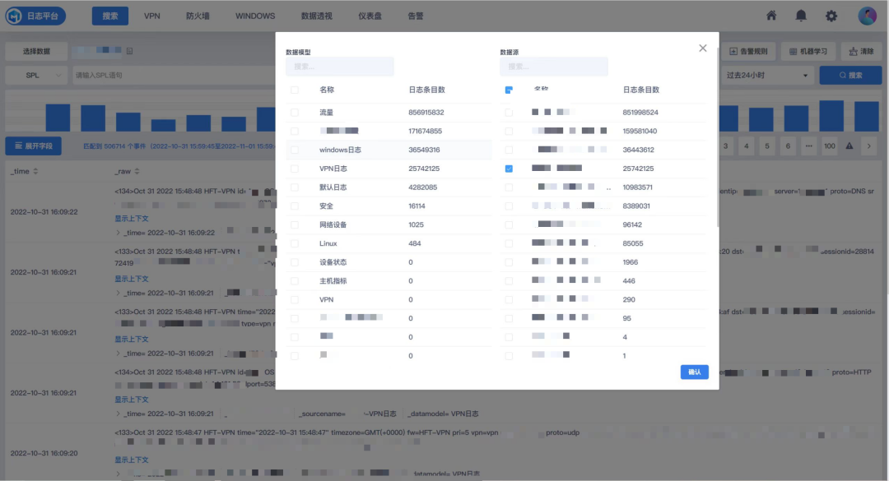Tick the Linux checkbox

pos(294,243)
